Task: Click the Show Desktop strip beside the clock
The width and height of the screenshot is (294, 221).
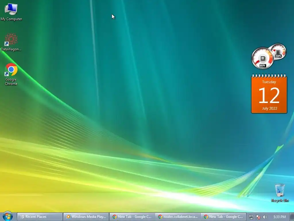Action: click(292, 217)
